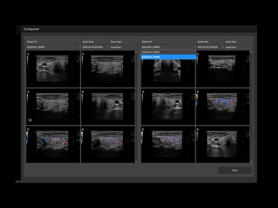
Task: Select highlighted 20201020_144000 list entry
Action: pos(168,57)
